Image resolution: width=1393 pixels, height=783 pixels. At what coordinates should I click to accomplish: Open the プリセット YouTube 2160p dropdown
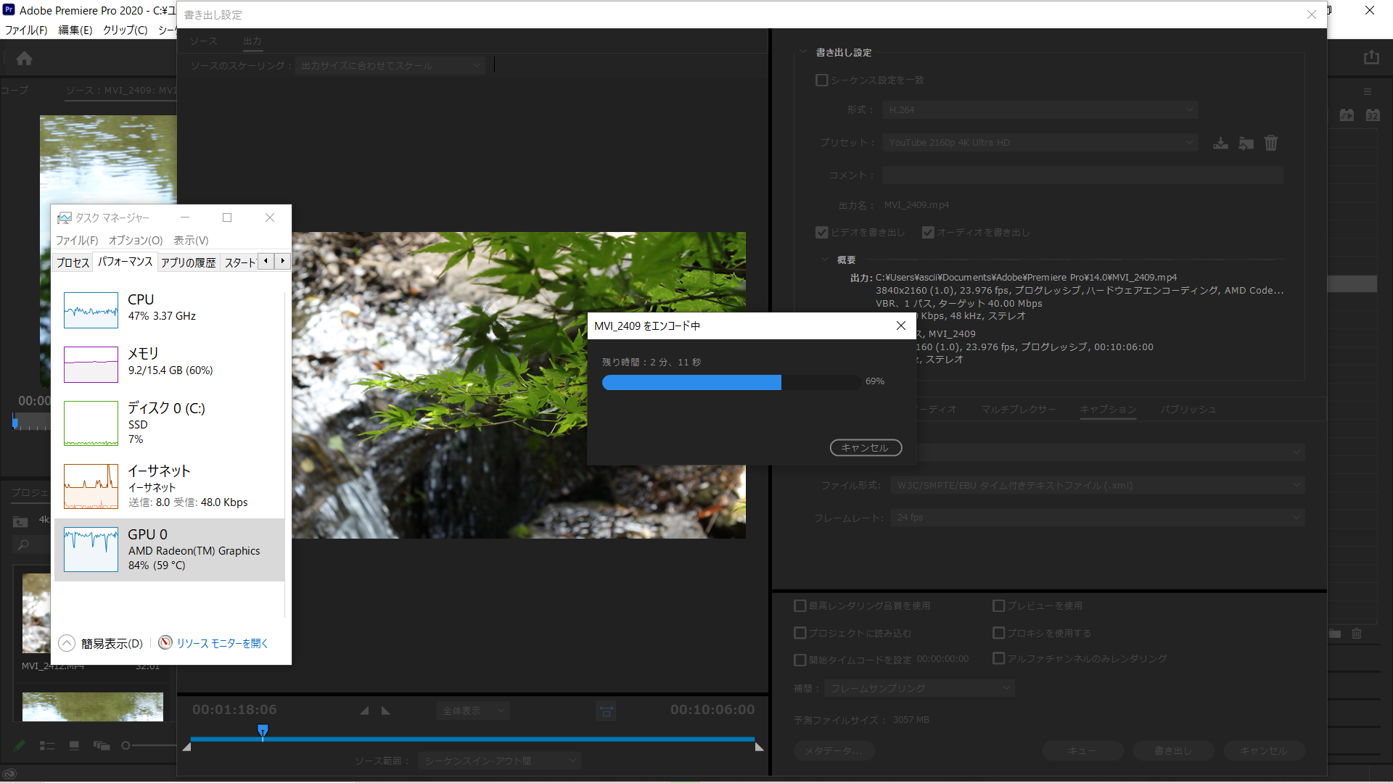[1040, 143]
